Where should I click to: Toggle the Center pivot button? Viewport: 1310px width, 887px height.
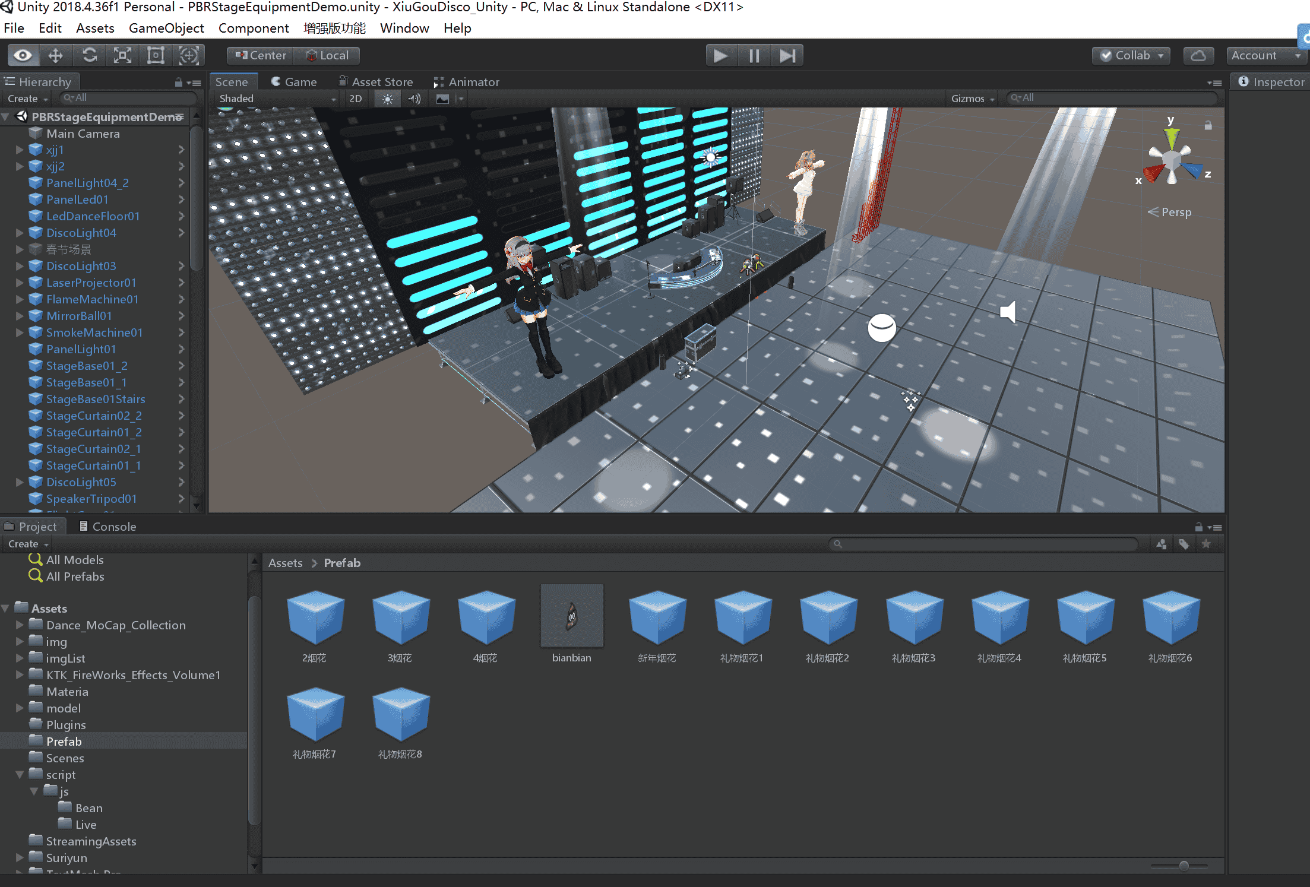(x=261, y=56)
